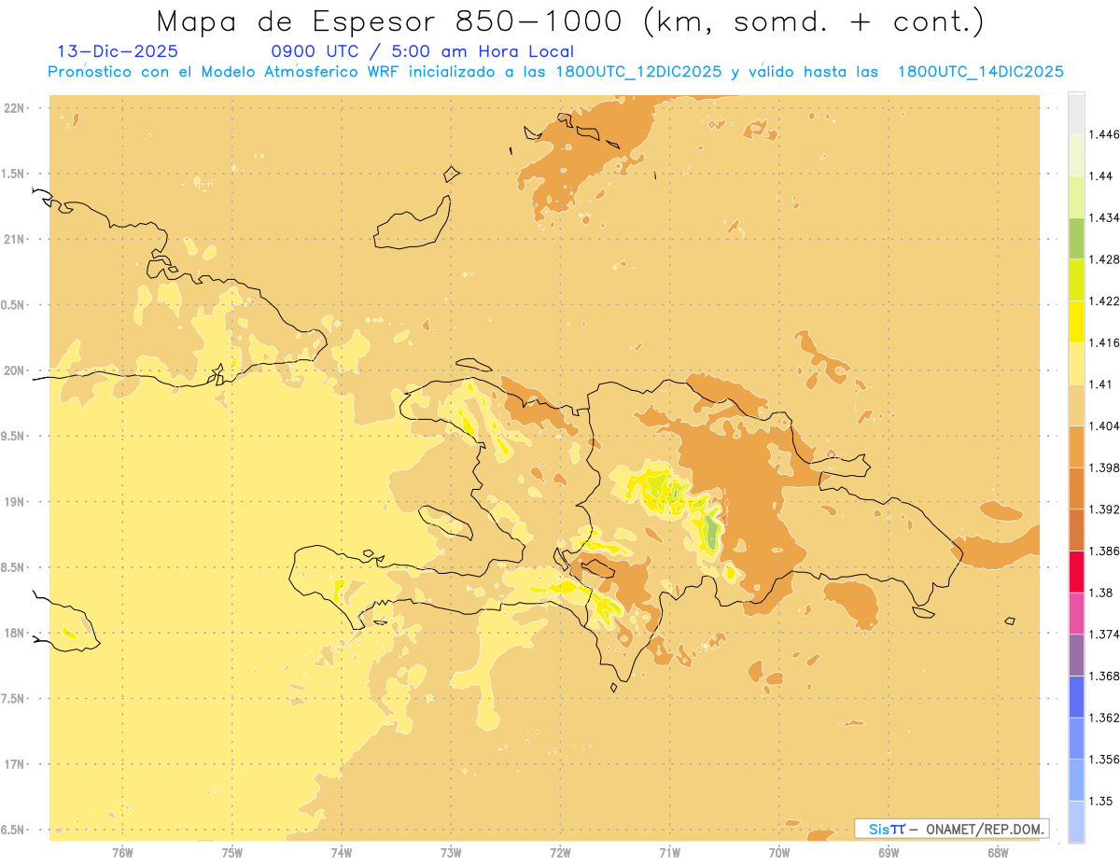Select the date label '13-Dic-2025'
The image size is (1120, 865).
click(118, 51)
